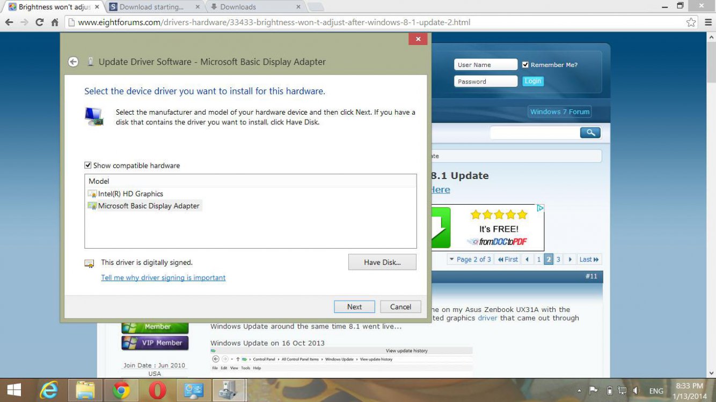Click the forum Login button
716x402 pixels.
[533, 81]
